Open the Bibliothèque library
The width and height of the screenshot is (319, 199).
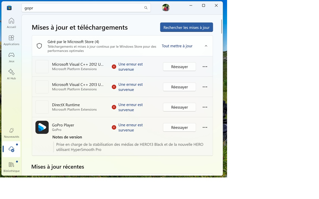click(x=11, y=167)
